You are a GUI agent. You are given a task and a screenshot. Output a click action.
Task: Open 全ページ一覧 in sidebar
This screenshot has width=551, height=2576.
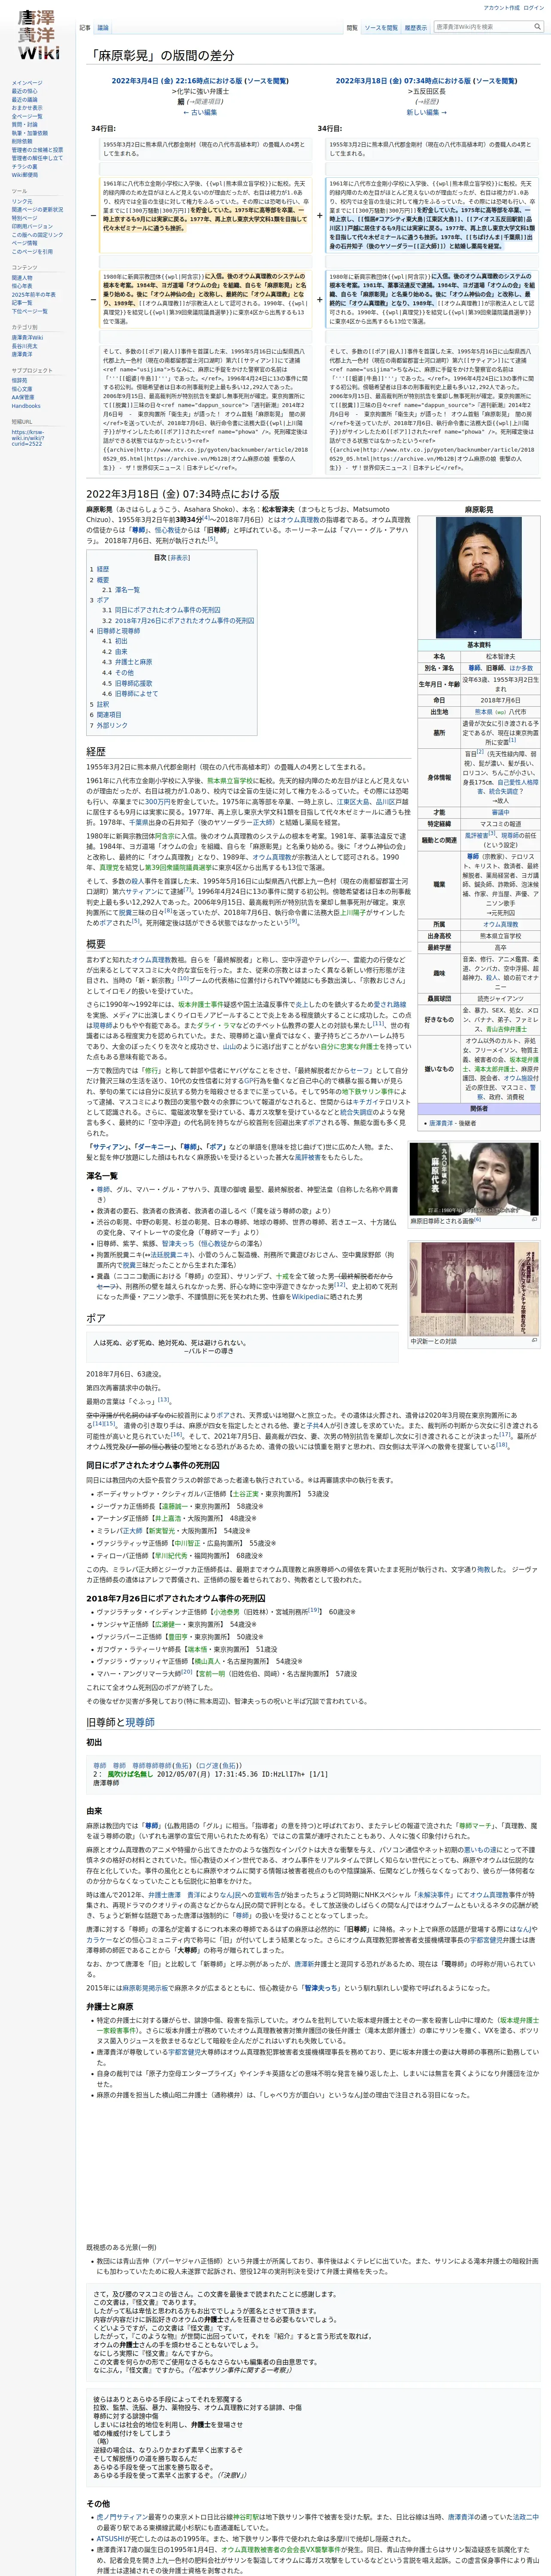[x=27, y=116]
